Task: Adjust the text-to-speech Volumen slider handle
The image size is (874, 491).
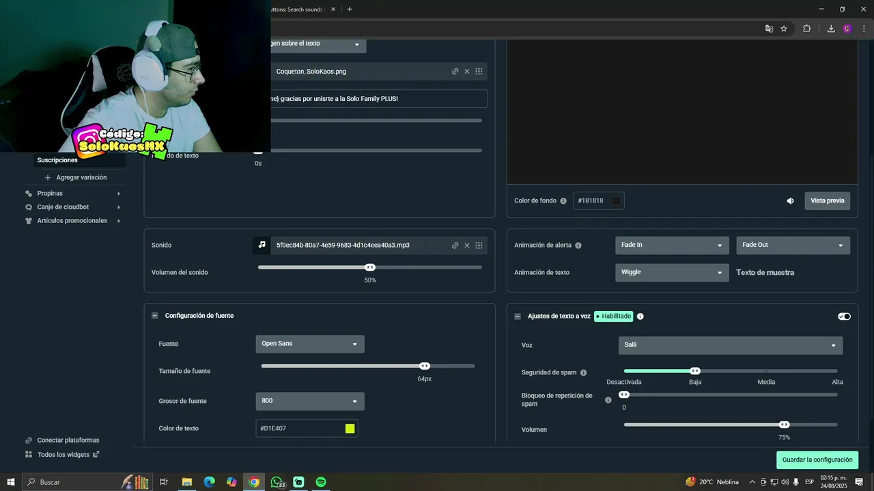Action: pos(785,425)
